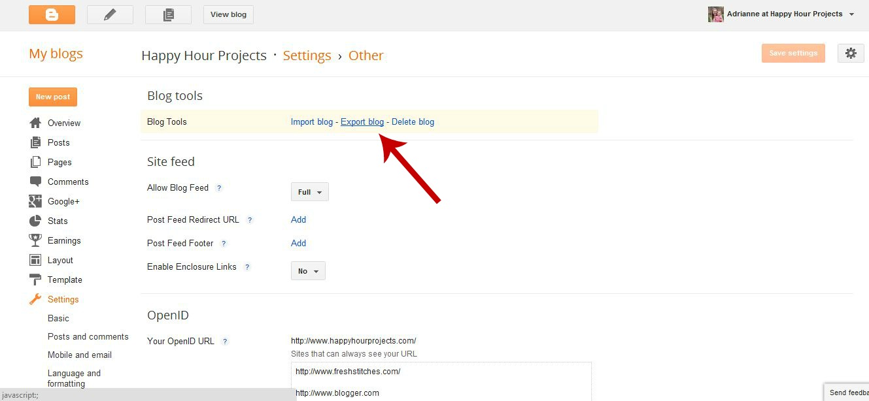Open Layout in the sidebar menu

point(60,260)
